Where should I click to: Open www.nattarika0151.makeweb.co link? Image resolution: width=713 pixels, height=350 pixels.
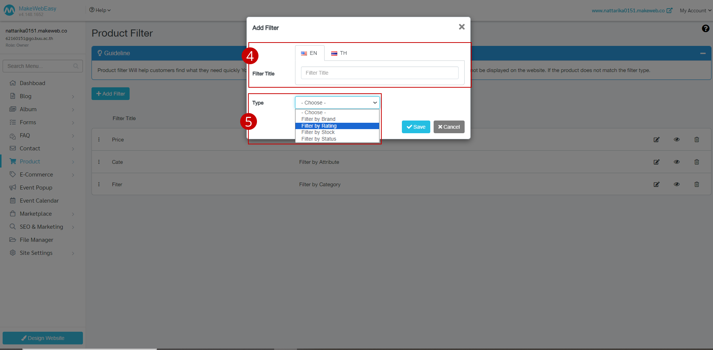(629, 10)
